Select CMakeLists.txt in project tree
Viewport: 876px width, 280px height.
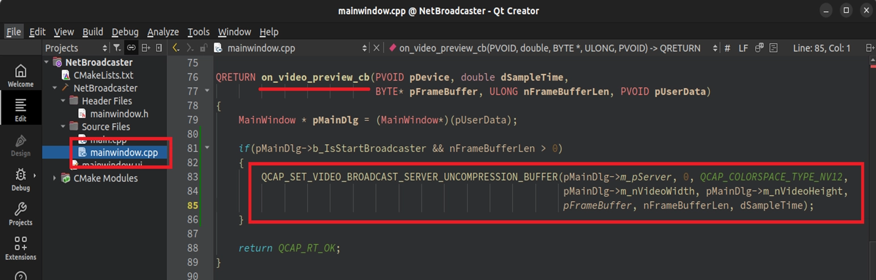coord(103,75)
